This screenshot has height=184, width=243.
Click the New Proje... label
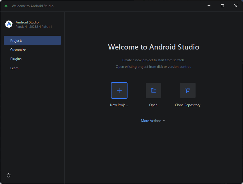[x=119, y=105]
